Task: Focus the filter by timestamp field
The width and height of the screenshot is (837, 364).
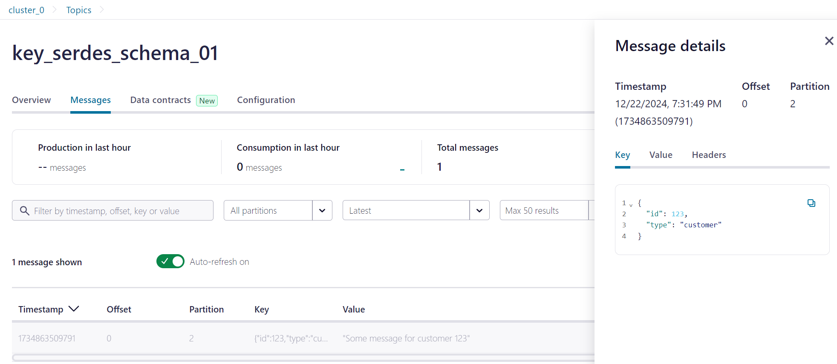Action: pyautogui.click(x=113, y=210)
